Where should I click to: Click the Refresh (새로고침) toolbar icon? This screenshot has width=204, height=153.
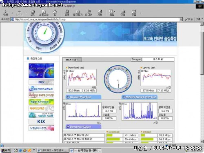pos(44,13)
